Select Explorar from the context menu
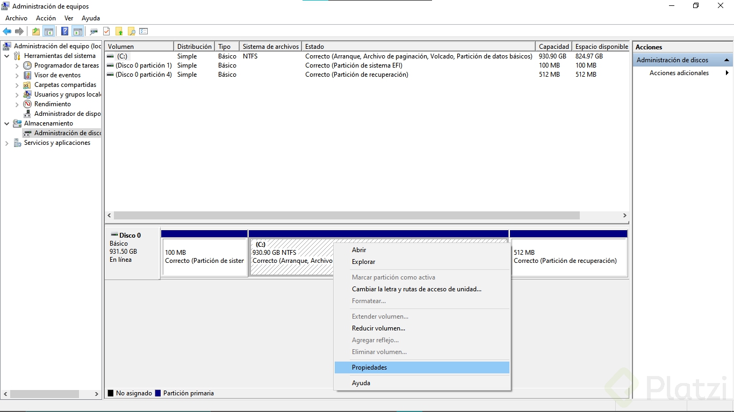 click(422, 262)
